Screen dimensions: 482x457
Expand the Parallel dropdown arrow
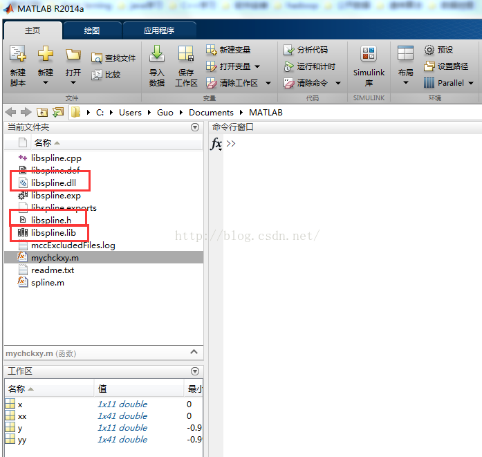471,83
